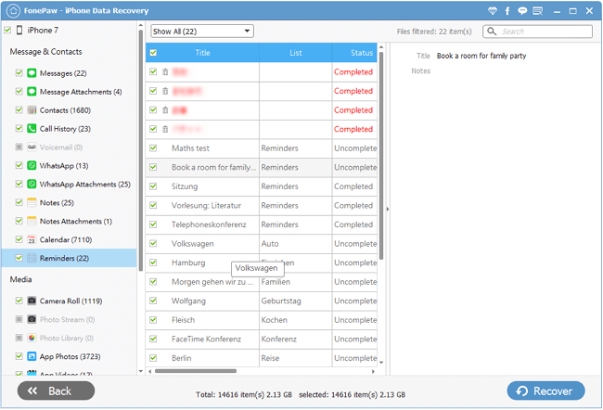Select the Berlin reminder row

261,358
